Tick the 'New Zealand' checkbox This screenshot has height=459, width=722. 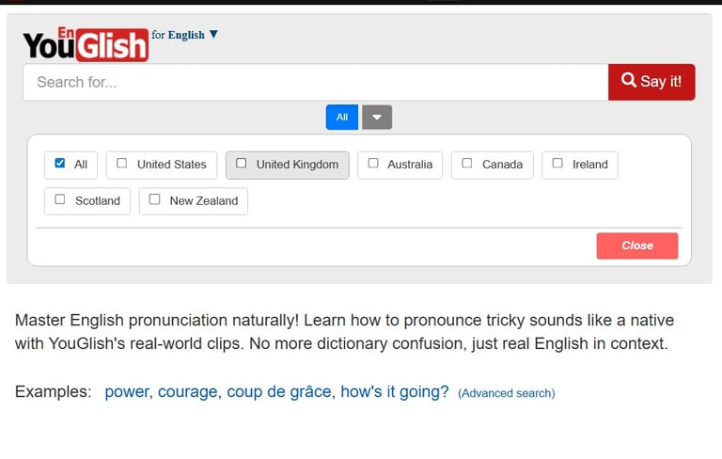155,199
